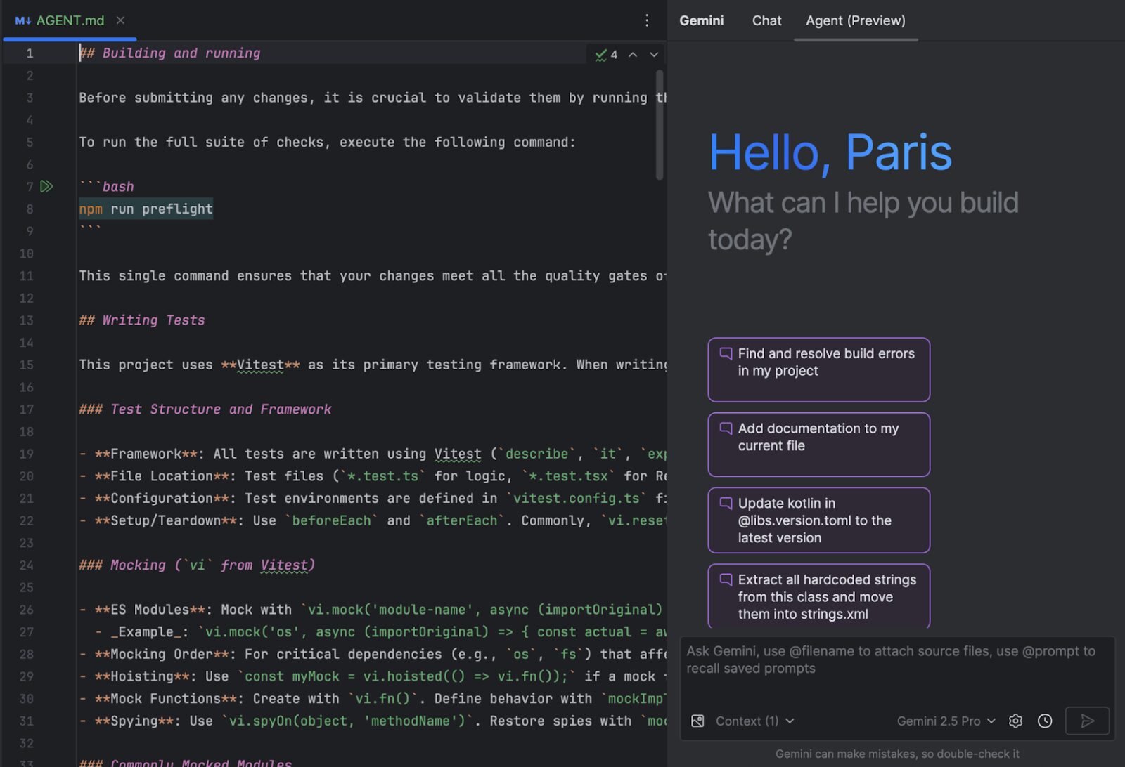Click the line beginning '**Framework**: All tests'
Image resolution: width=1125 pixels, height=767 pixels.
373,454
